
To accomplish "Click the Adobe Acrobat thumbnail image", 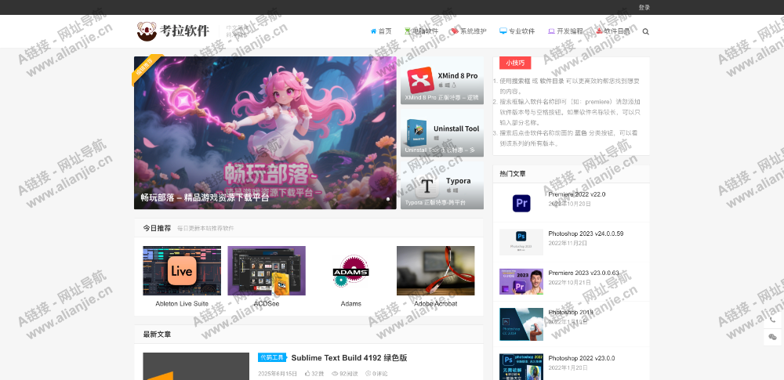I will point(435,270).
